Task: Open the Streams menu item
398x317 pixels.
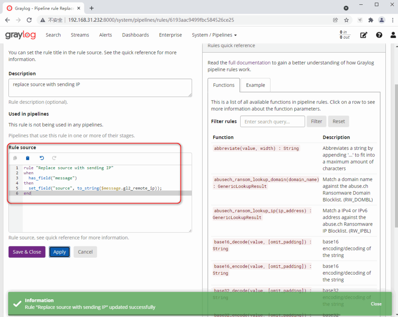Action: click(80, 35)
